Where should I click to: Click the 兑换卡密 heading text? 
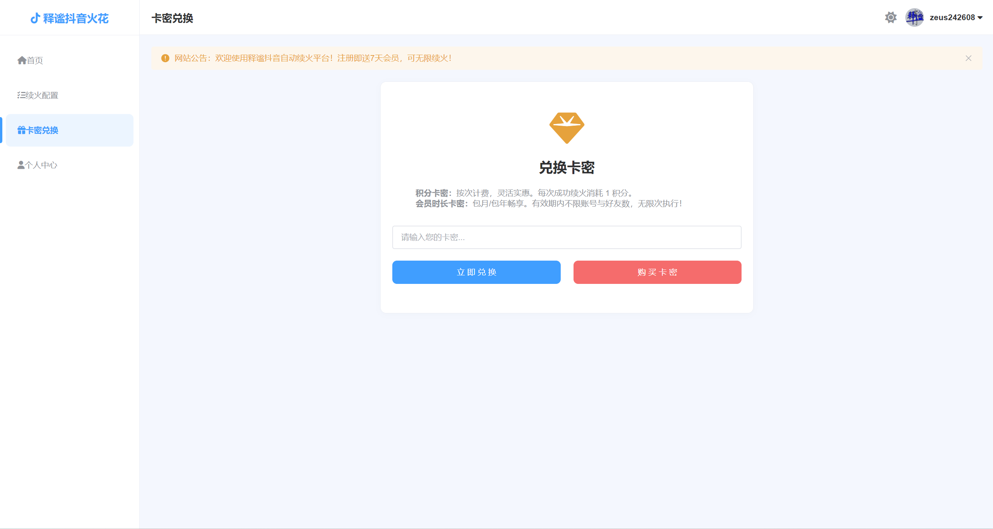click(567, 168)
